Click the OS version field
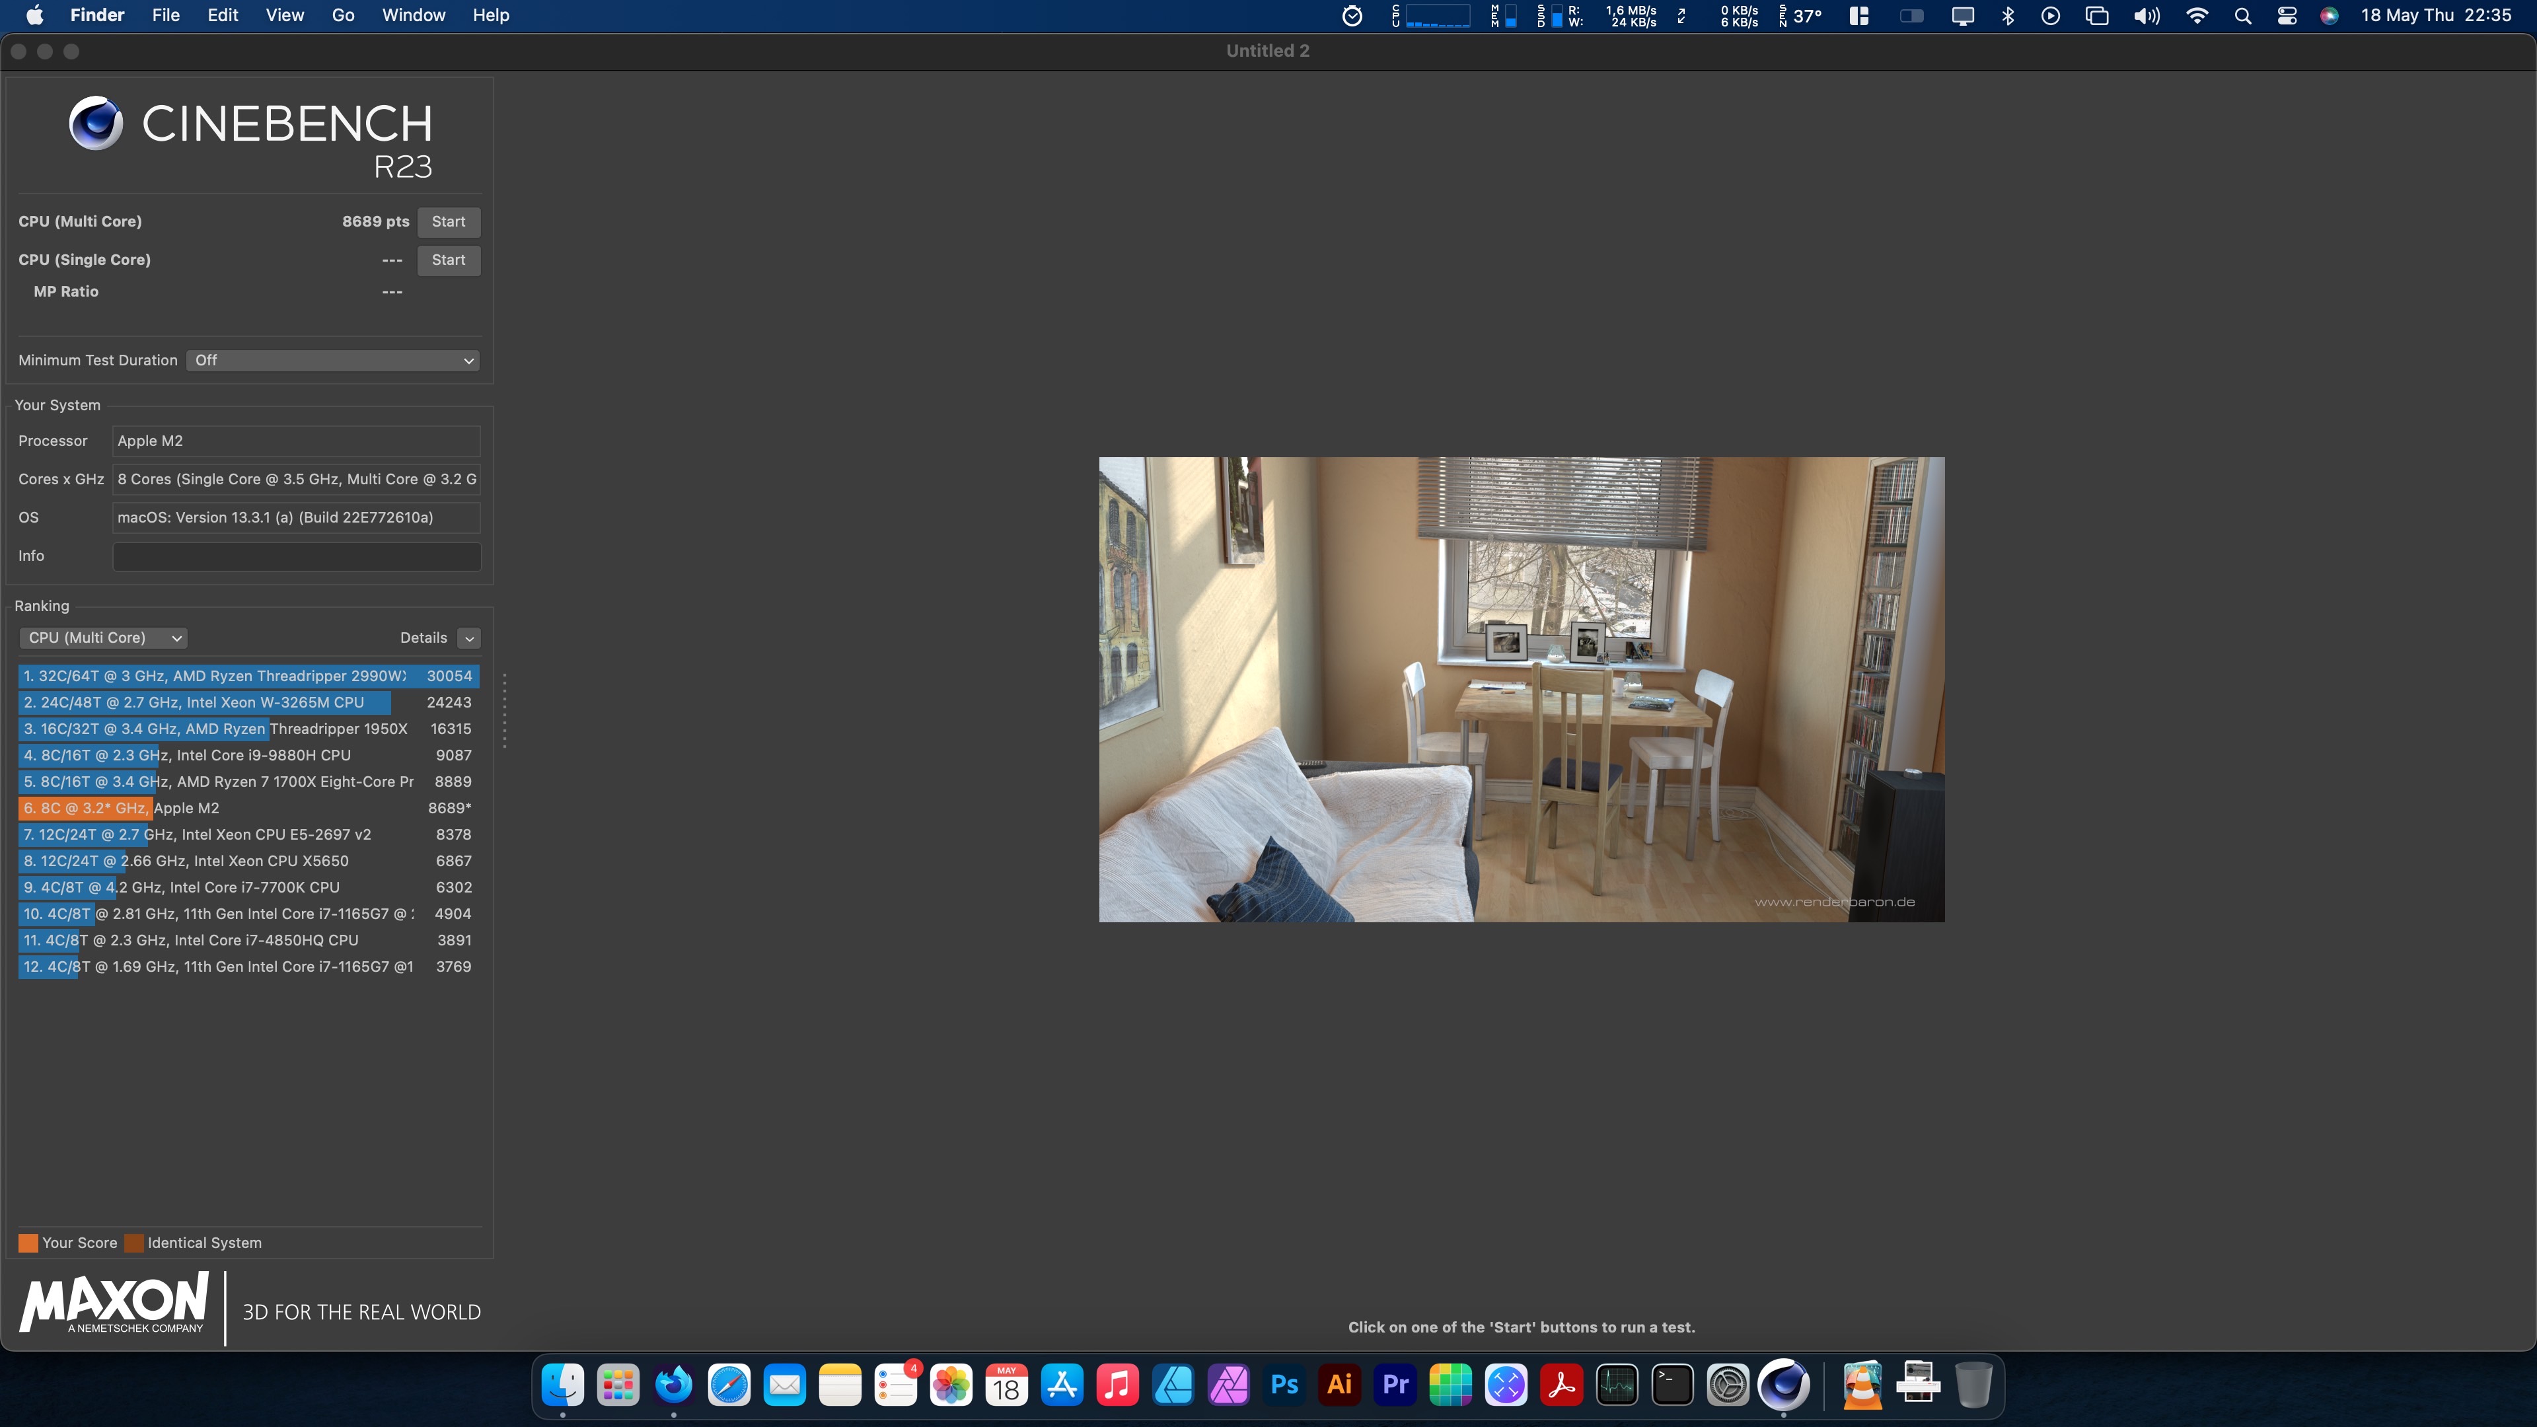Viewport: 2537px width, 1427px height. coord(297,518)
